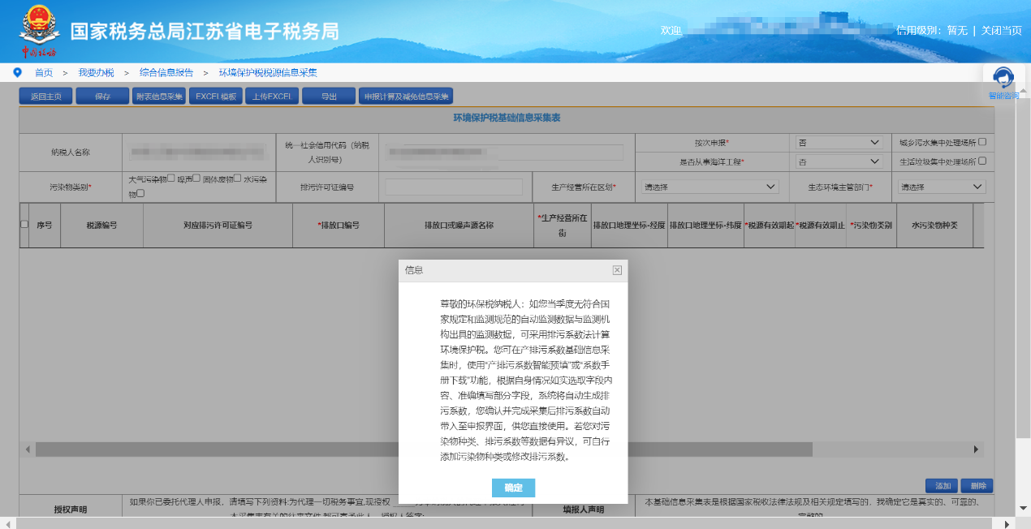This screenshot has height=529, width=1031.
Task: Click the page scrollbar down arrow
Action: (x=1022, y=509)
